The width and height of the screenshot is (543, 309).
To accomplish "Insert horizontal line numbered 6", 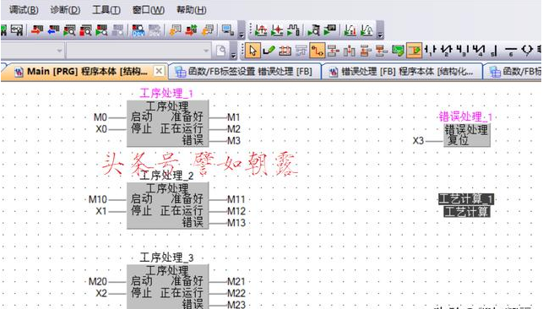I will coord(510,51).
